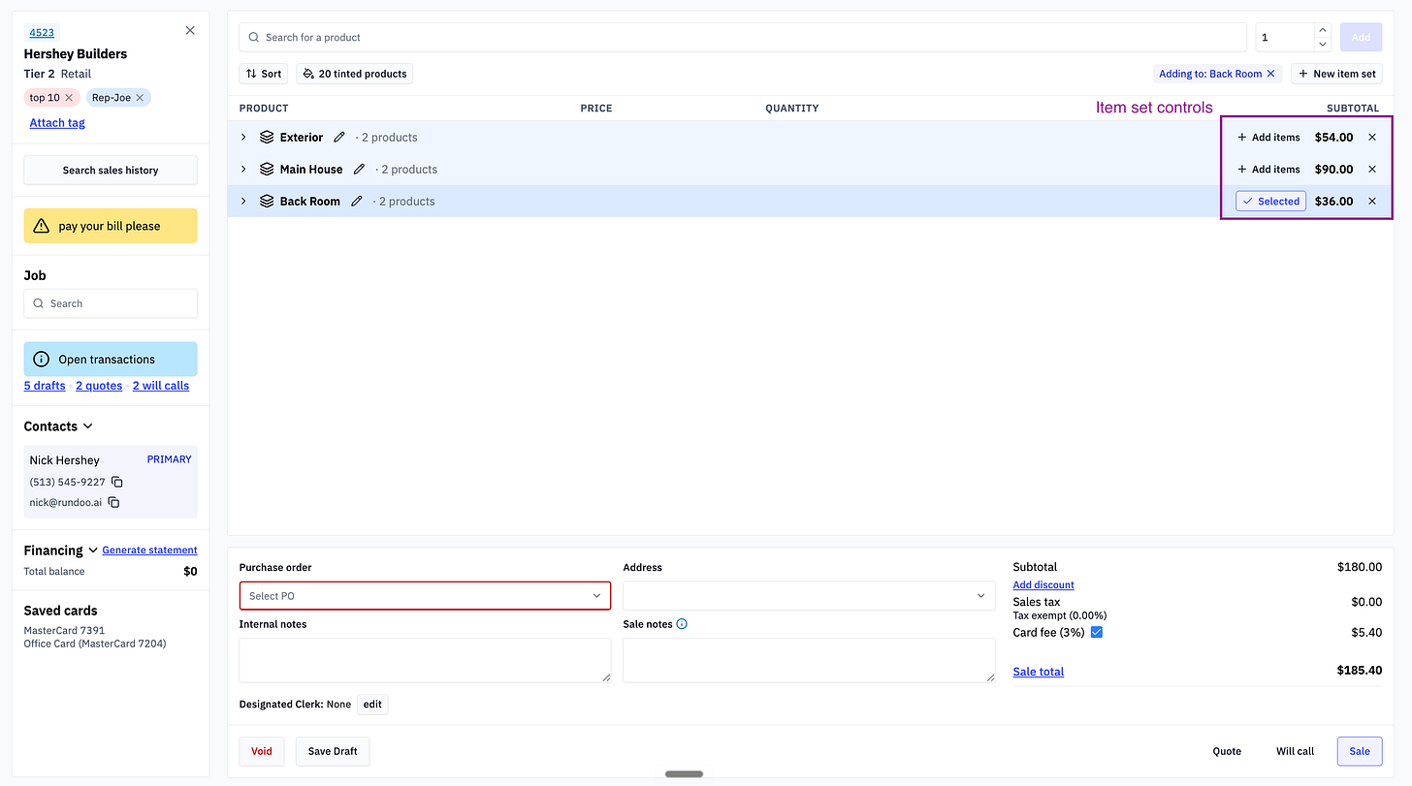Click the Attach tag link
Screen dimensions: 1412x786
point(57,123)
